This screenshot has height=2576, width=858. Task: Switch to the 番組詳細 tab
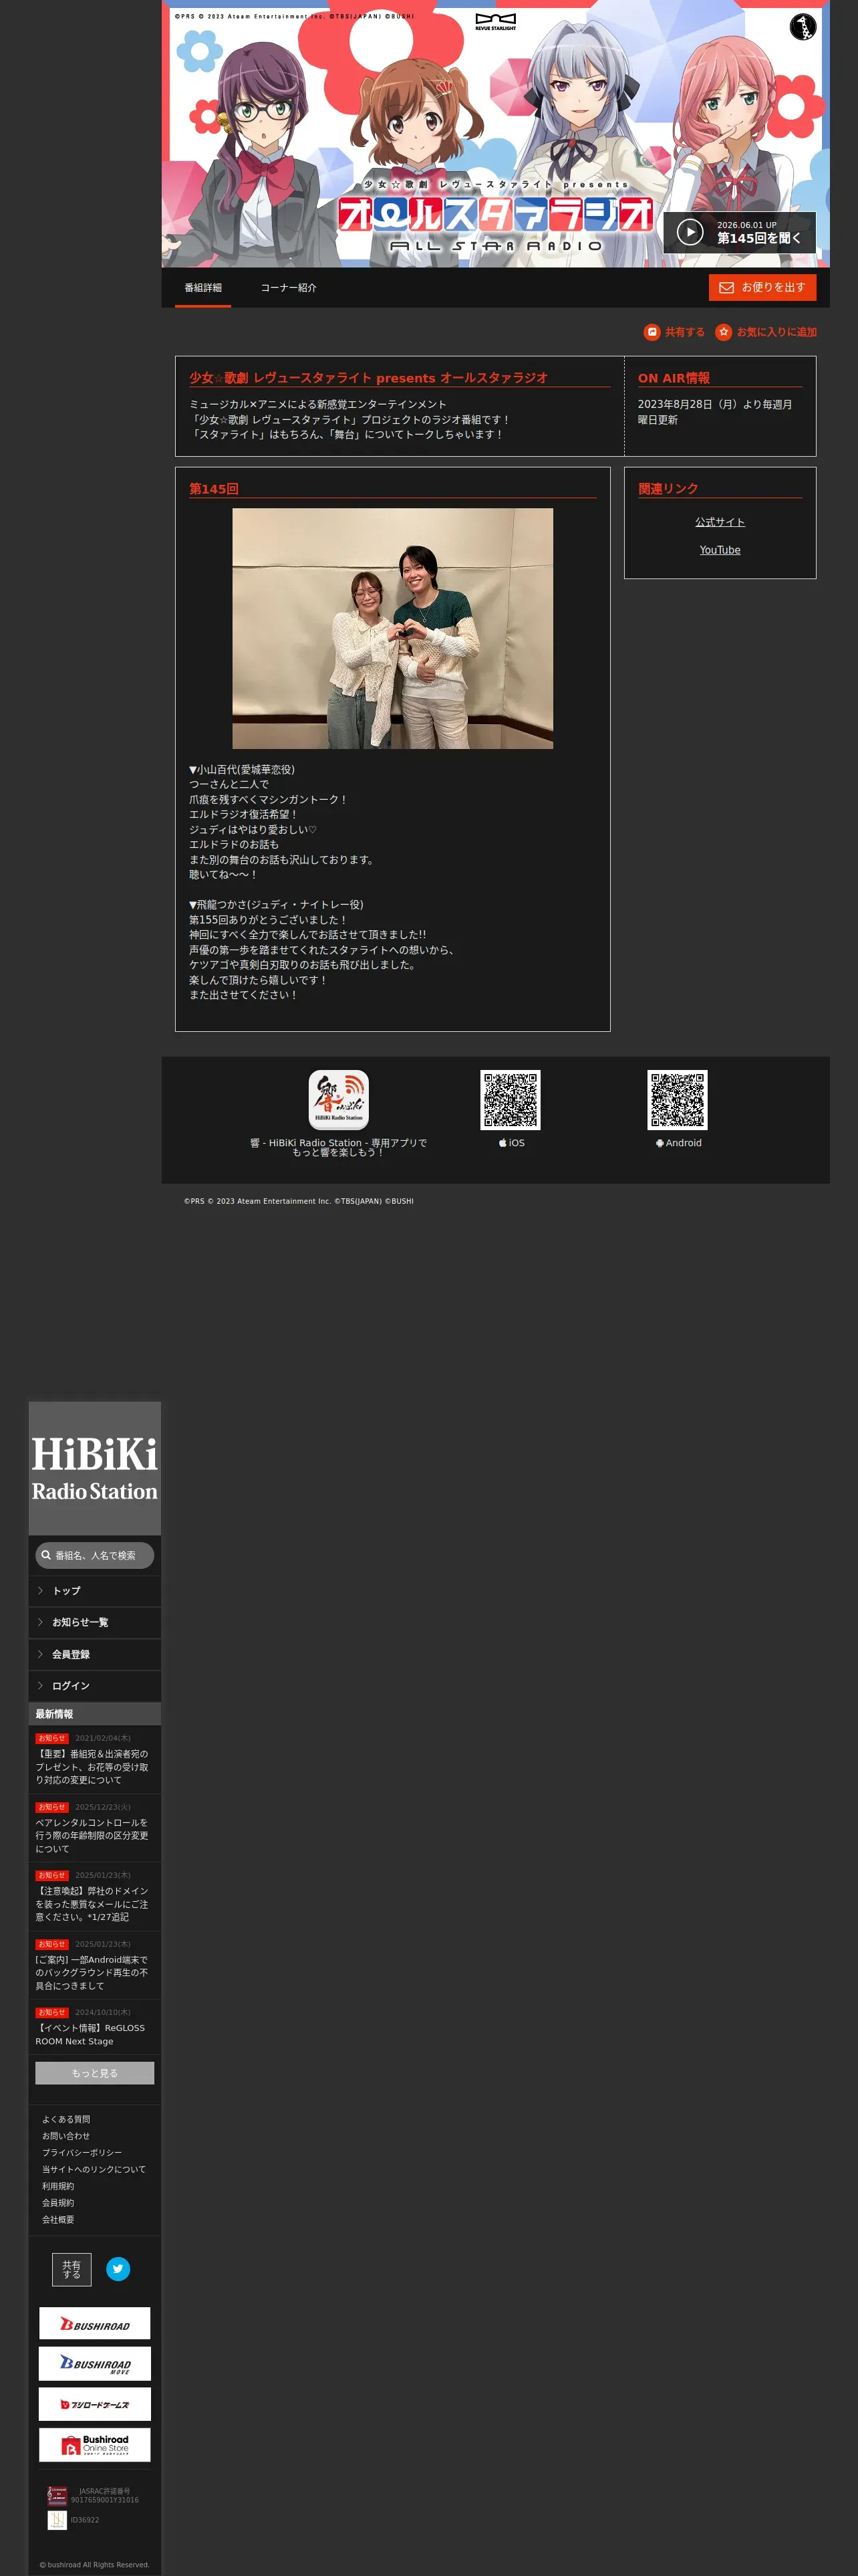point(202,288)
